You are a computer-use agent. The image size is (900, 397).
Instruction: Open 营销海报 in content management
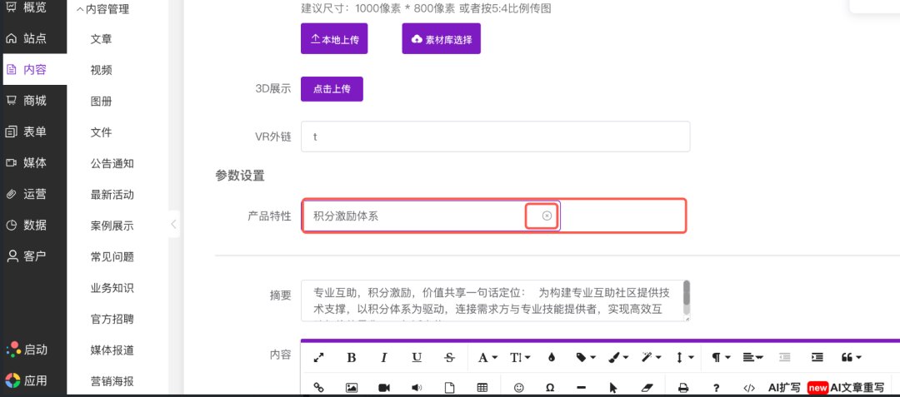112,381
